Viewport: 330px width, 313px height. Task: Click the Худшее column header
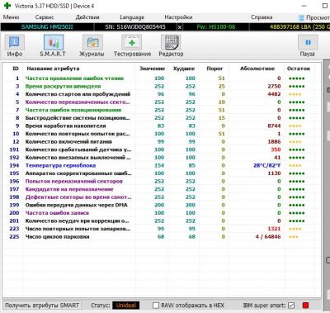click(x=184, y=69)
